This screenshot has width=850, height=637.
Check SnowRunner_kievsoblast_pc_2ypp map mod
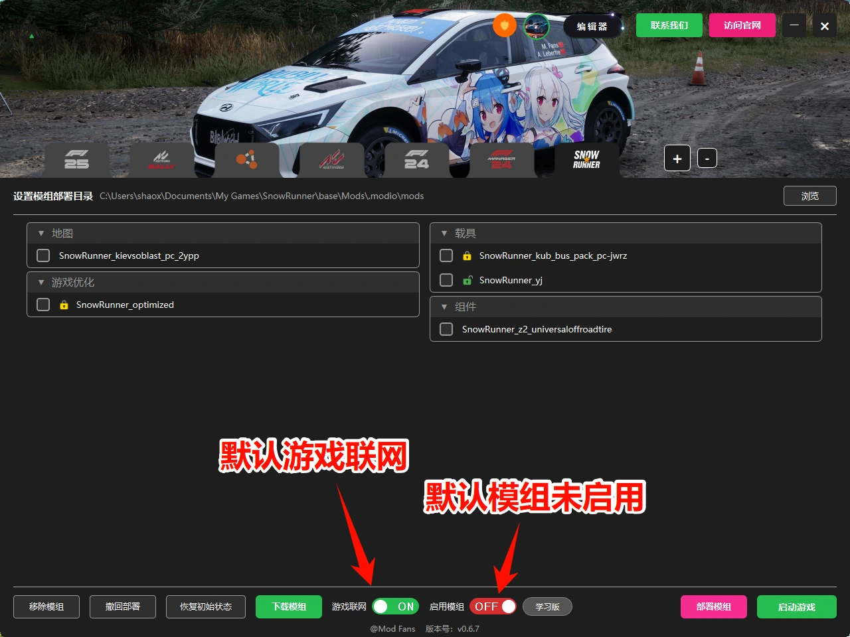43,255
